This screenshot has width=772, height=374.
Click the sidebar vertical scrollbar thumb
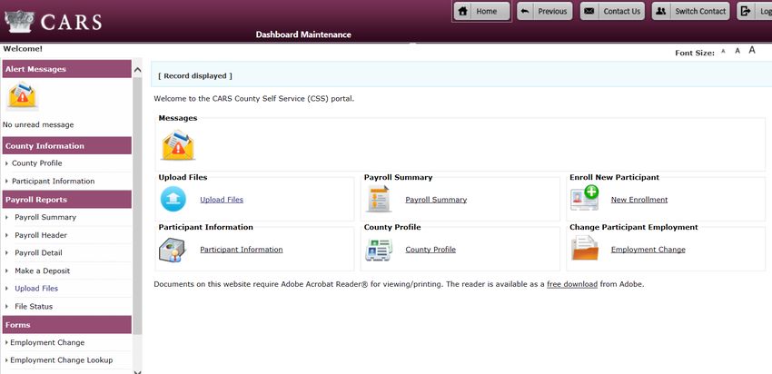(137, 205)
